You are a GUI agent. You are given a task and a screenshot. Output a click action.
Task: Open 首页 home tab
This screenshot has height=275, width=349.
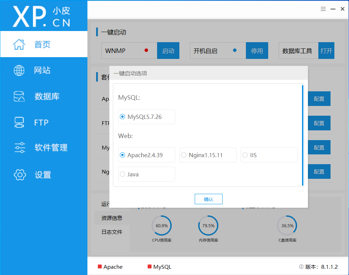[44, 44]
